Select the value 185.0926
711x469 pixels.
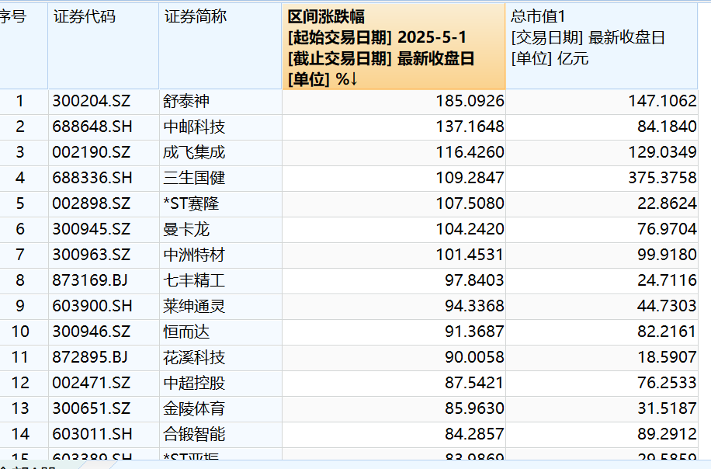470,101
